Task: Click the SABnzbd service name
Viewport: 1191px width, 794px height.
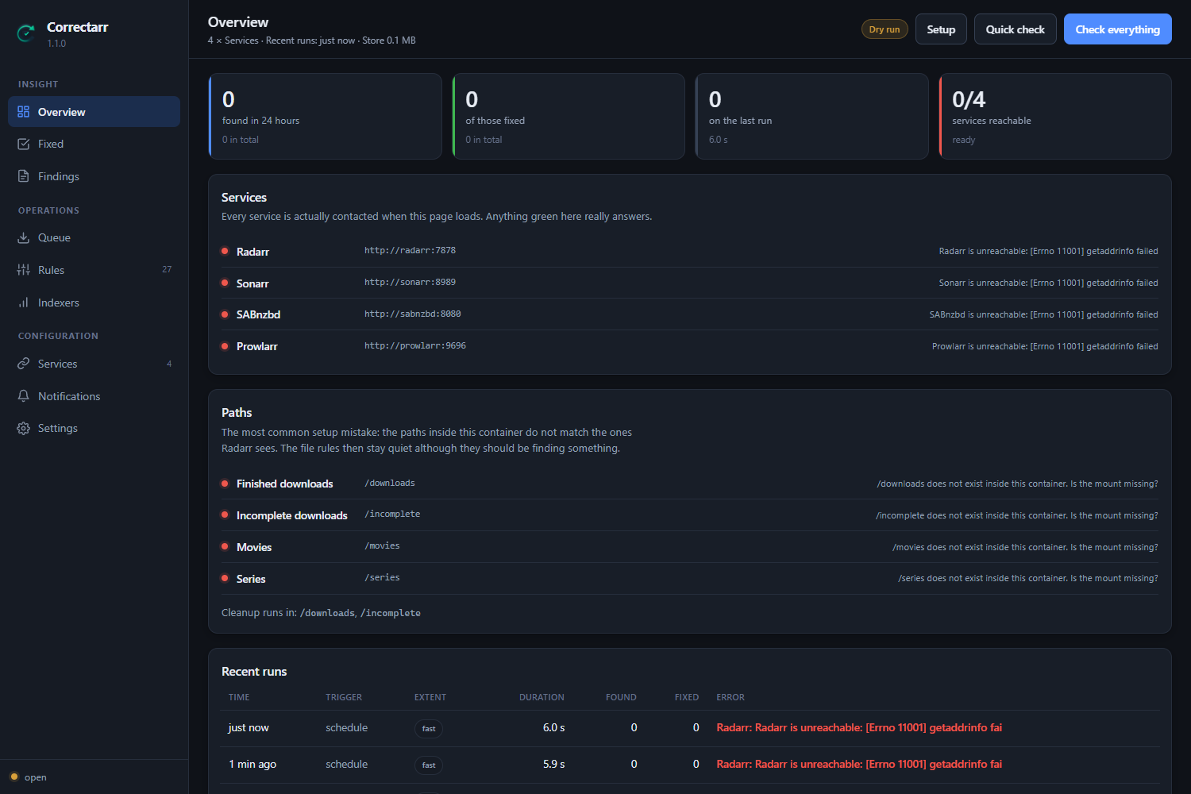Action: pos(258,314)
